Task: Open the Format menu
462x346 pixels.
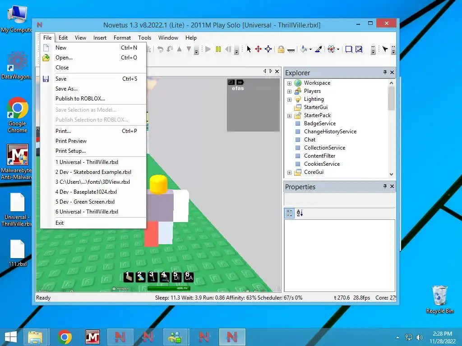Action: click(122, 38)
